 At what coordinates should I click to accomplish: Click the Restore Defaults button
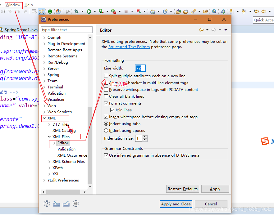pos(183,189)
